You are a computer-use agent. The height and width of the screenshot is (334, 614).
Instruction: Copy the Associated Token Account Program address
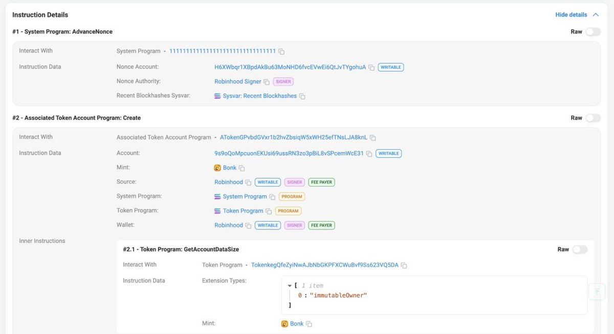click(x=373, y=138)
